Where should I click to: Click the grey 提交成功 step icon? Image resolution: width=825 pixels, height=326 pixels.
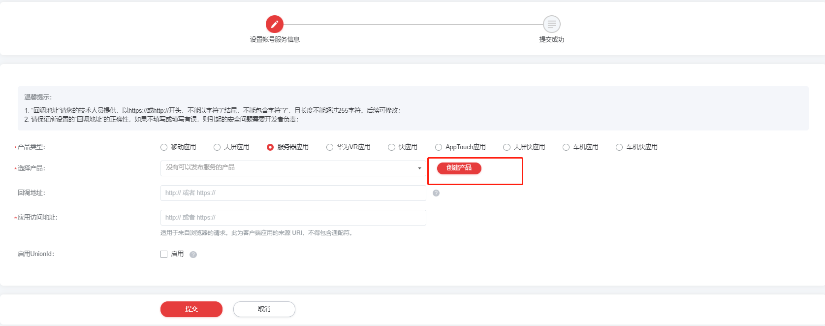[x=551, y=24]
